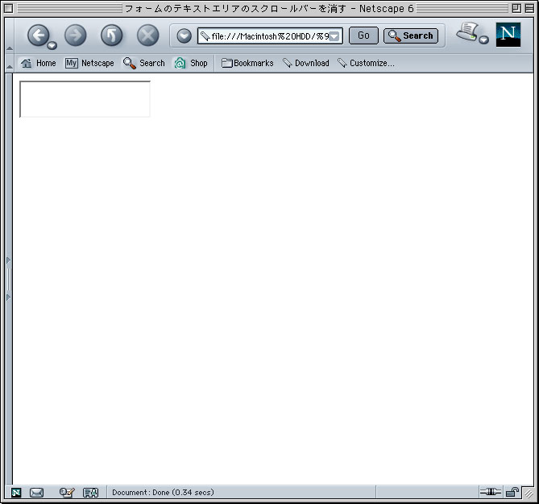539x504 pixels.
Task: Click the zoom box in the title bar
Action: [x=516, y=8]
